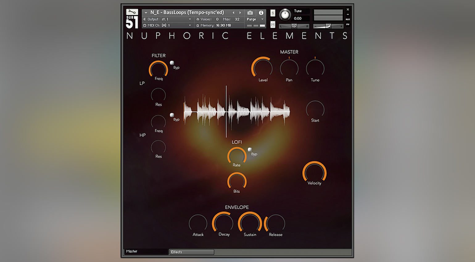475x262 pixels.
Task: Click the pv button in header
Action: click(348, 24)
